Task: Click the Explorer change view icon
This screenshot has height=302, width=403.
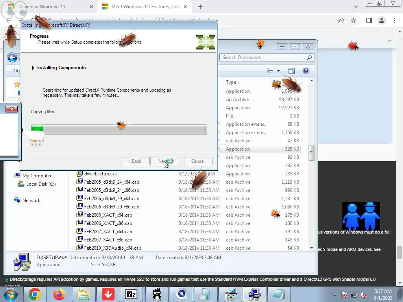Action: 270,71
